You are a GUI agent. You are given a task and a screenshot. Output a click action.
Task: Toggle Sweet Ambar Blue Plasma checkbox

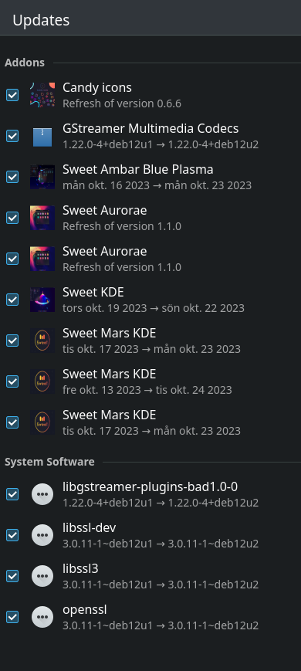(12, 177)
